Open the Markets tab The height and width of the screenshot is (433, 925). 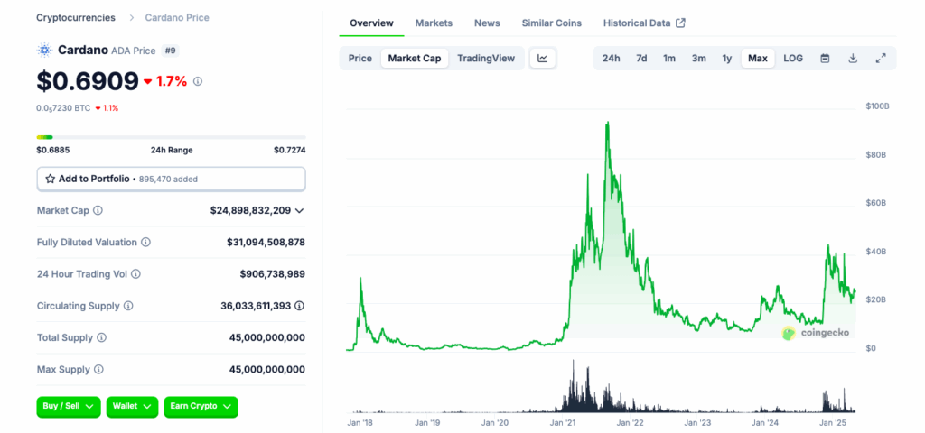(434, 23)
